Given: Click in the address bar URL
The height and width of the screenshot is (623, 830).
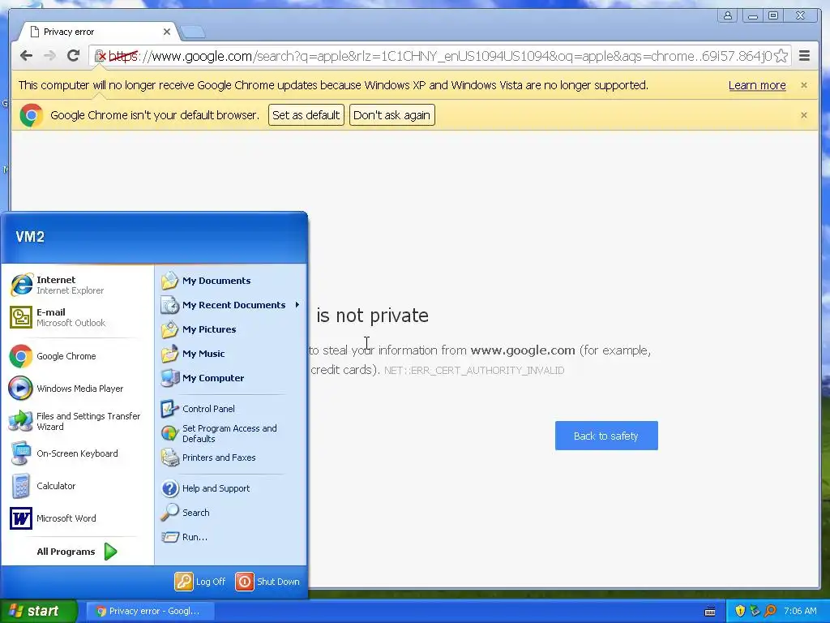Looking at the screenshot, I should [439, 56].
